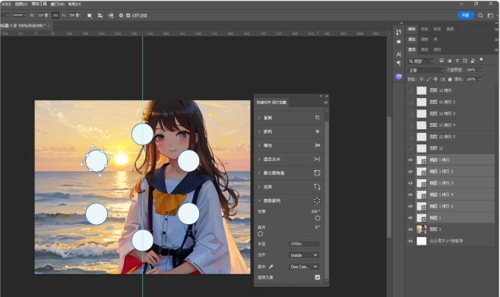Image resolution: width=500 pixels, height=297 pixels.
Task: Open the workspace switcher icon
Action: click(490, 15)
